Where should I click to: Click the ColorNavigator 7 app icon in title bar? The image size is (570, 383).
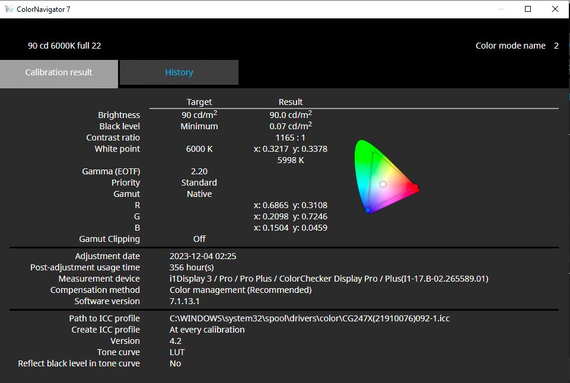coord(9,9)
